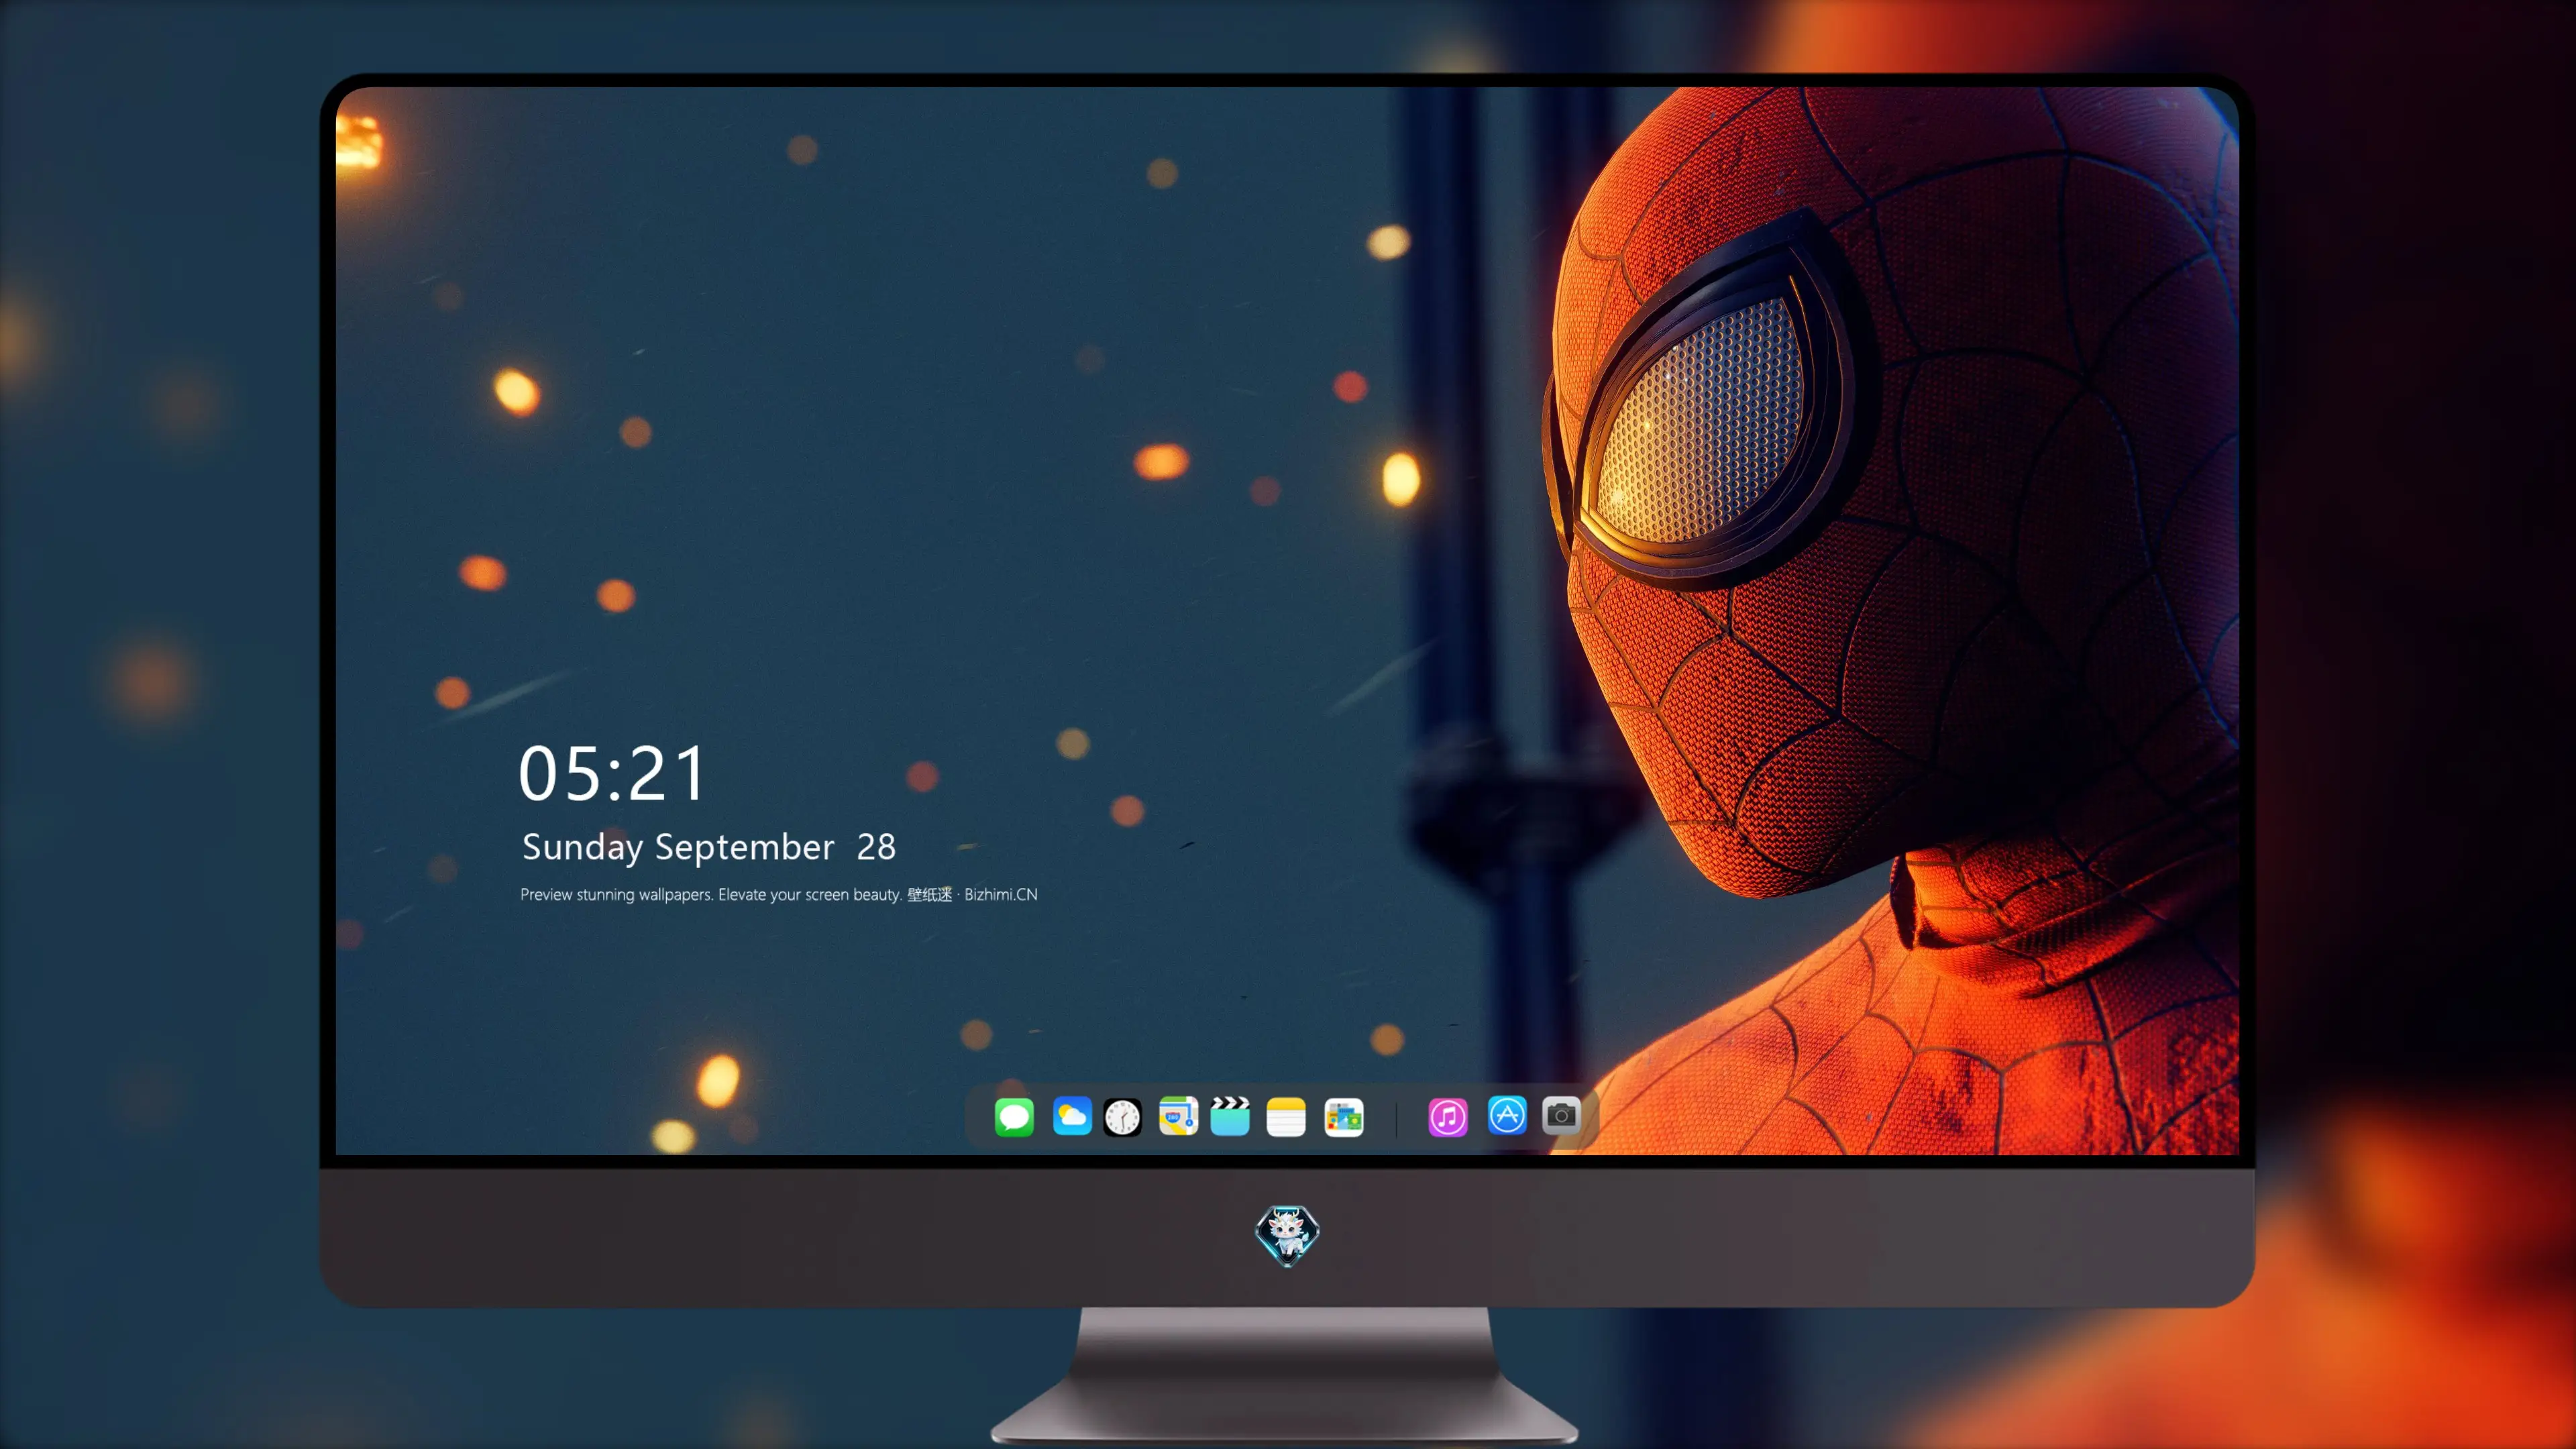Launch the Weather app from the dock
Image resolution: width=2576 pixels, height=1449 pixels.
click(1072, 1116)
